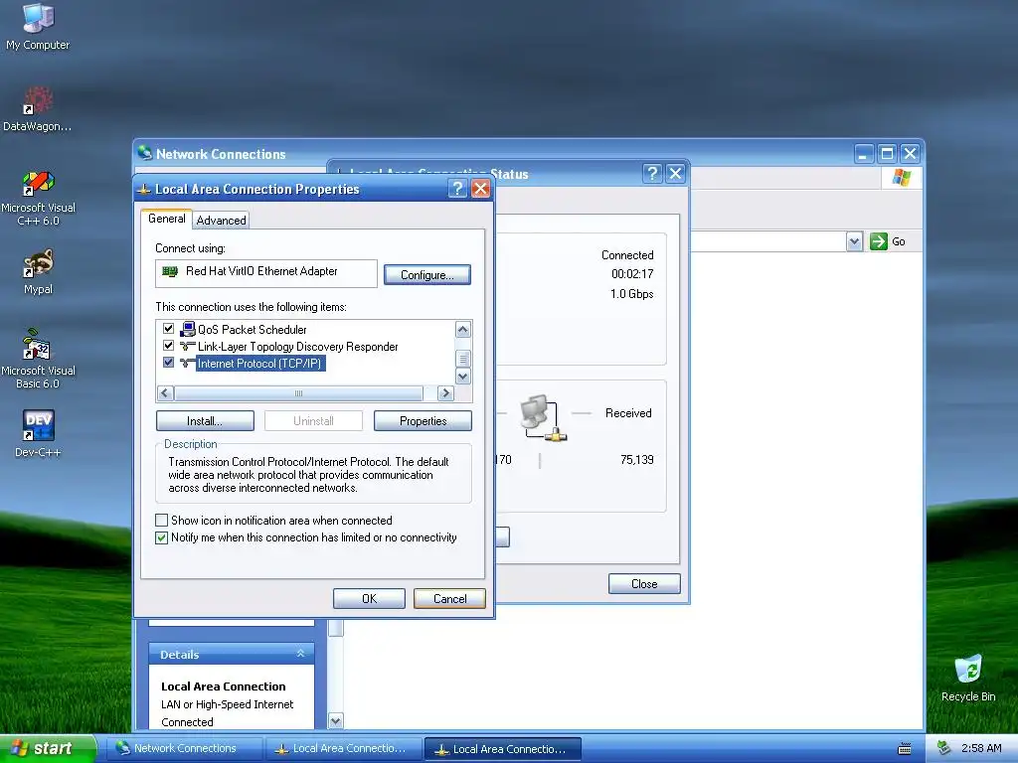The width and height of the screenshot is (1018, 763).
Task: Click the 1.0 Gbps speed value
Action: click(631, 294)
